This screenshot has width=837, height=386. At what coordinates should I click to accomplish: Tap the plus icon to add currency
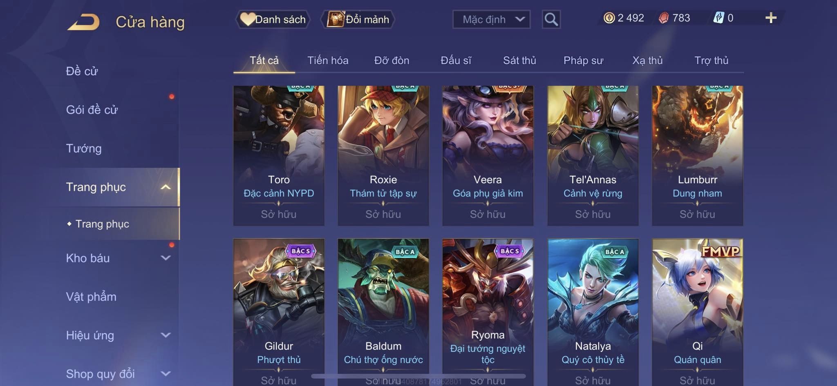(x=771, y=18)
